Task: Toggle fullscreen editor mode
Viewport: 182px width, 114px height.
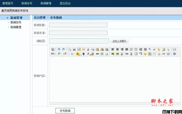Action: [174, 49]
